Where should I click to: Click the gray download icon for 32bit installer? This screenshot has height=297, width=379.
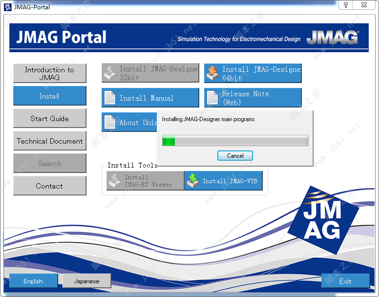pos(110,73)
